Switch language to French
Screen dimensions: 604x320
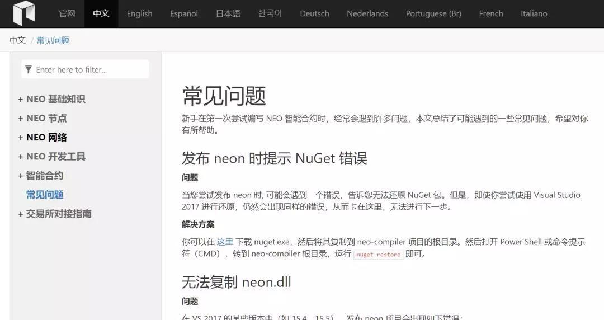coord(491,13)
